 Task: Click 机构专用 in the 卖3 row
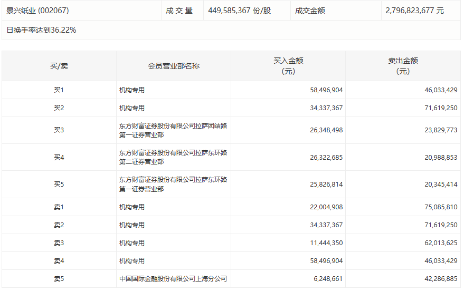(131, 243)
